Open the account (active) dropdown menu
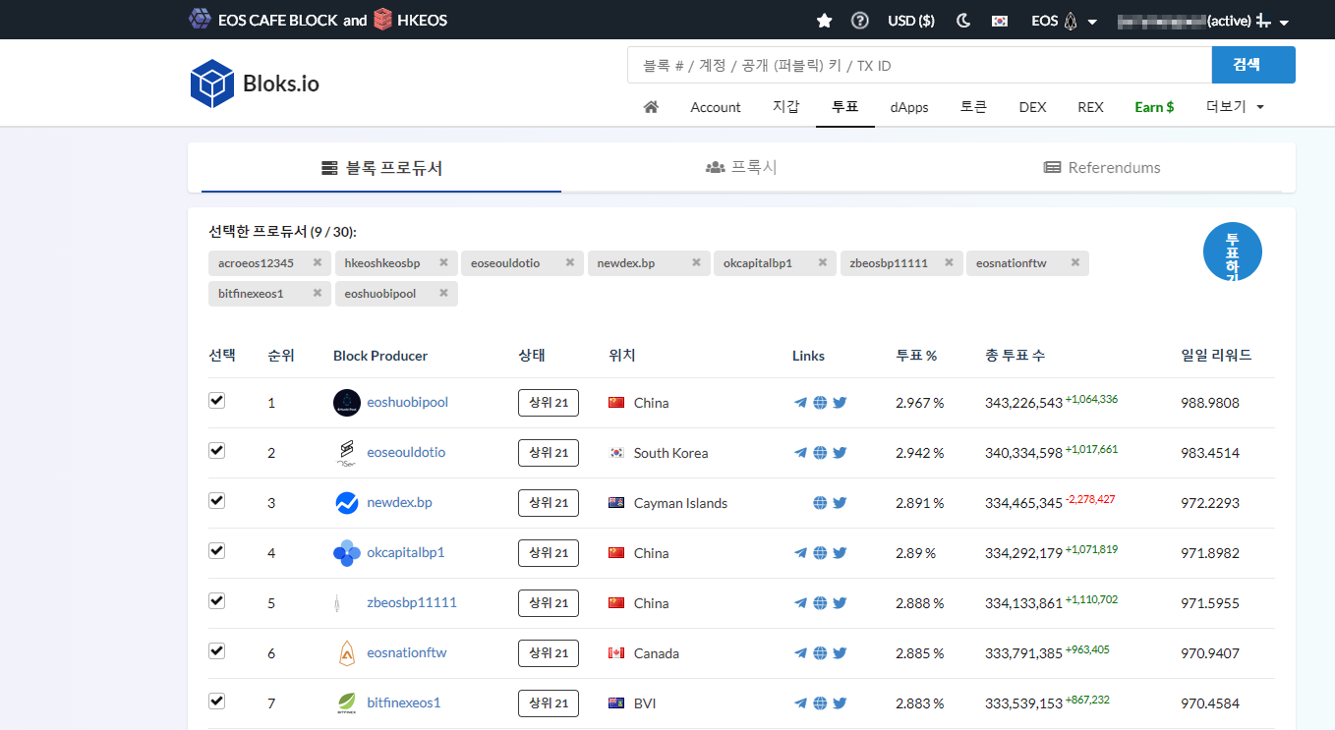Viewport: 1335px width, 730px height. (1203, 21)
